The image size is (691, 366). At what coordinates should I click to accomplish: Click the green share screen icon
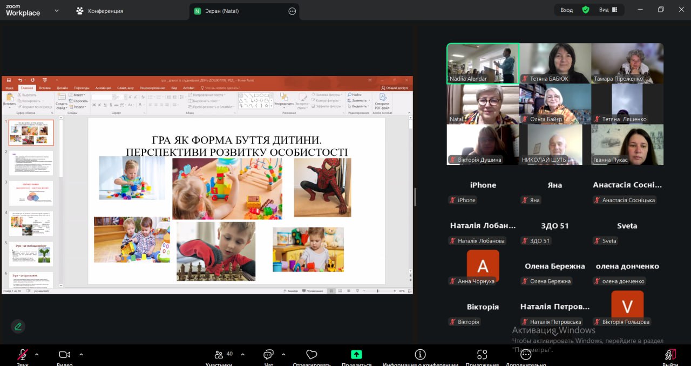tap(356, 355)
